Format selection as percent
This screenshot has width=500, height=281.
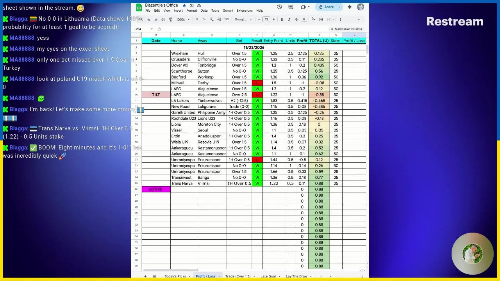click(204, 20)
